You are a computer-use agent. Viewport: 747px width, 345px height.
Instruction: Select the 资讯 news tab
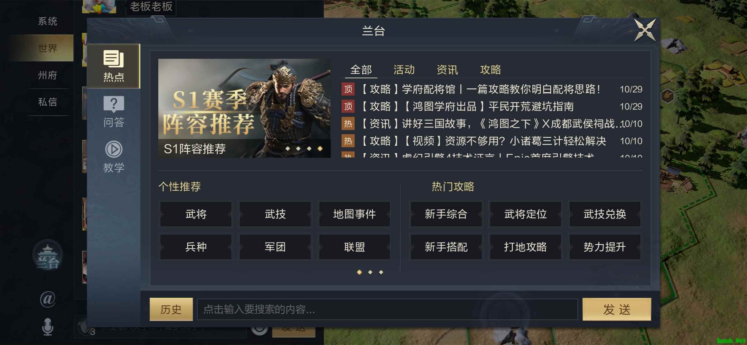click(447, 70)
